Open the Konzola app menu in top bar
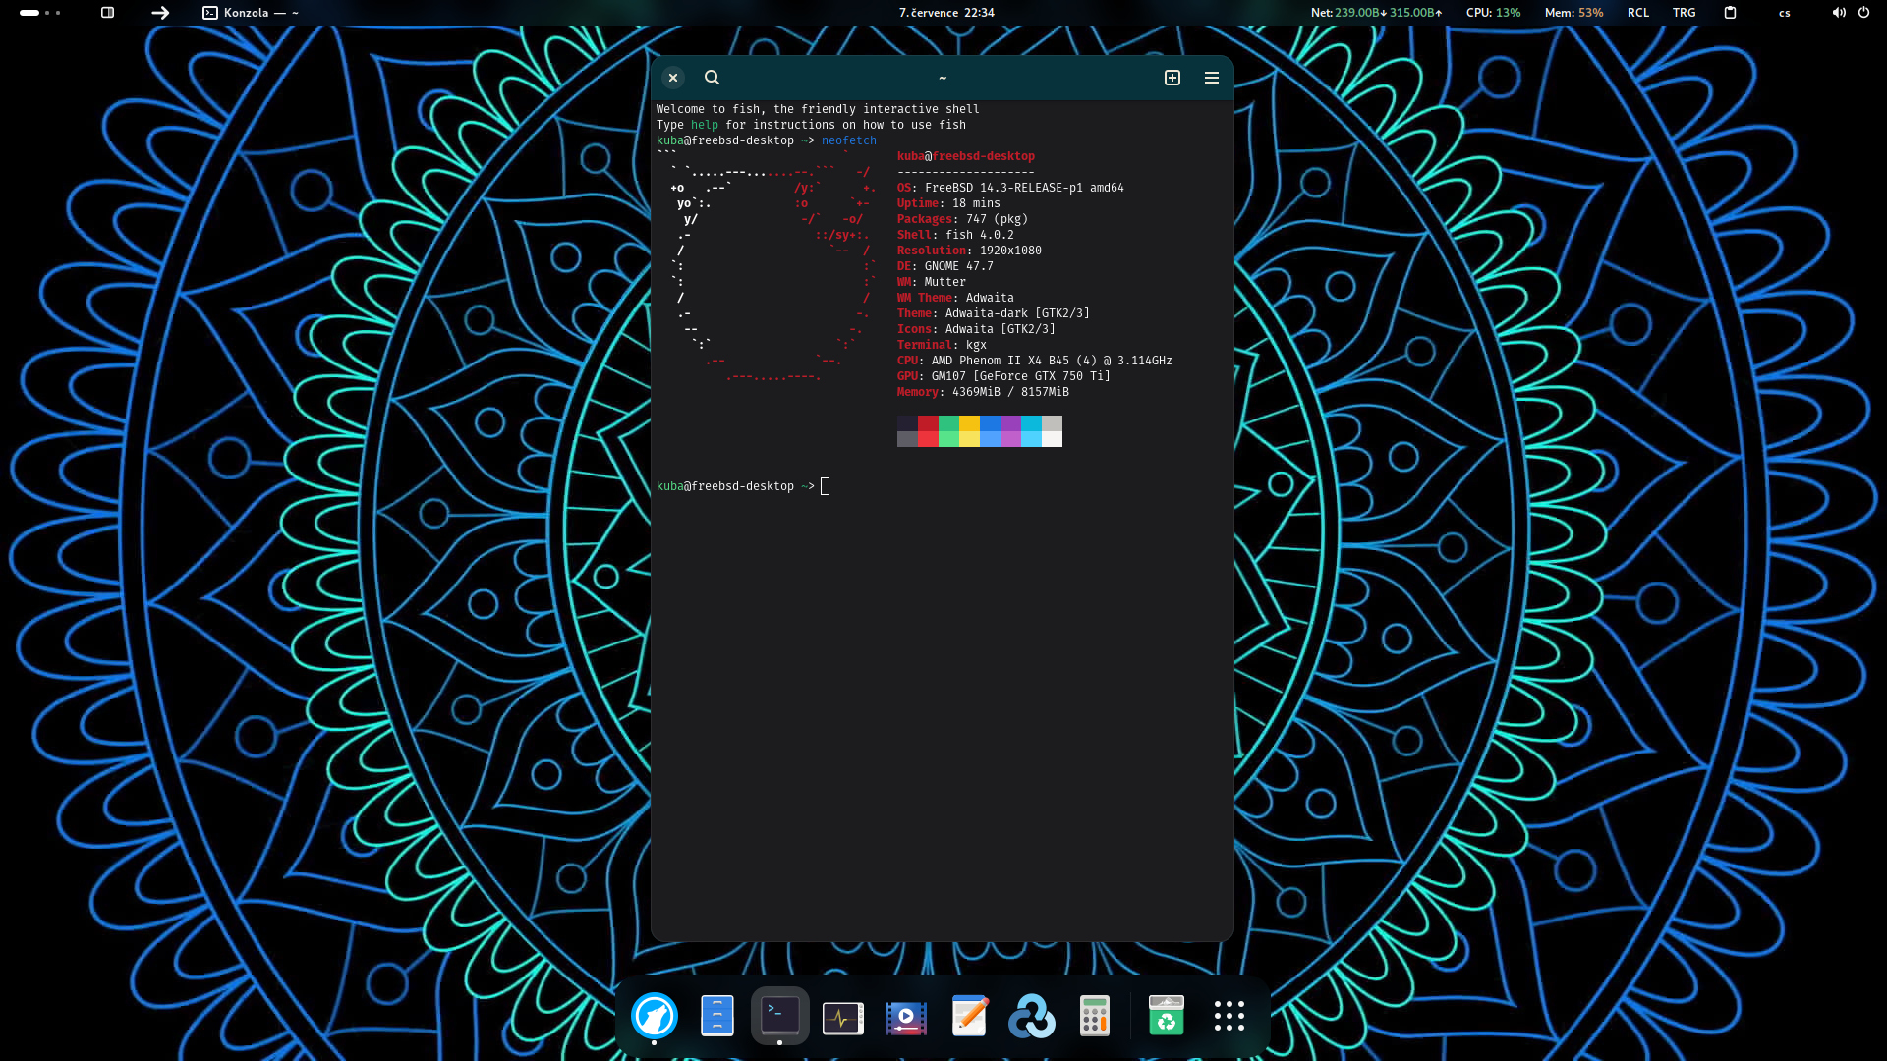Screen dimensions: 1887x1061 (251, 13)
